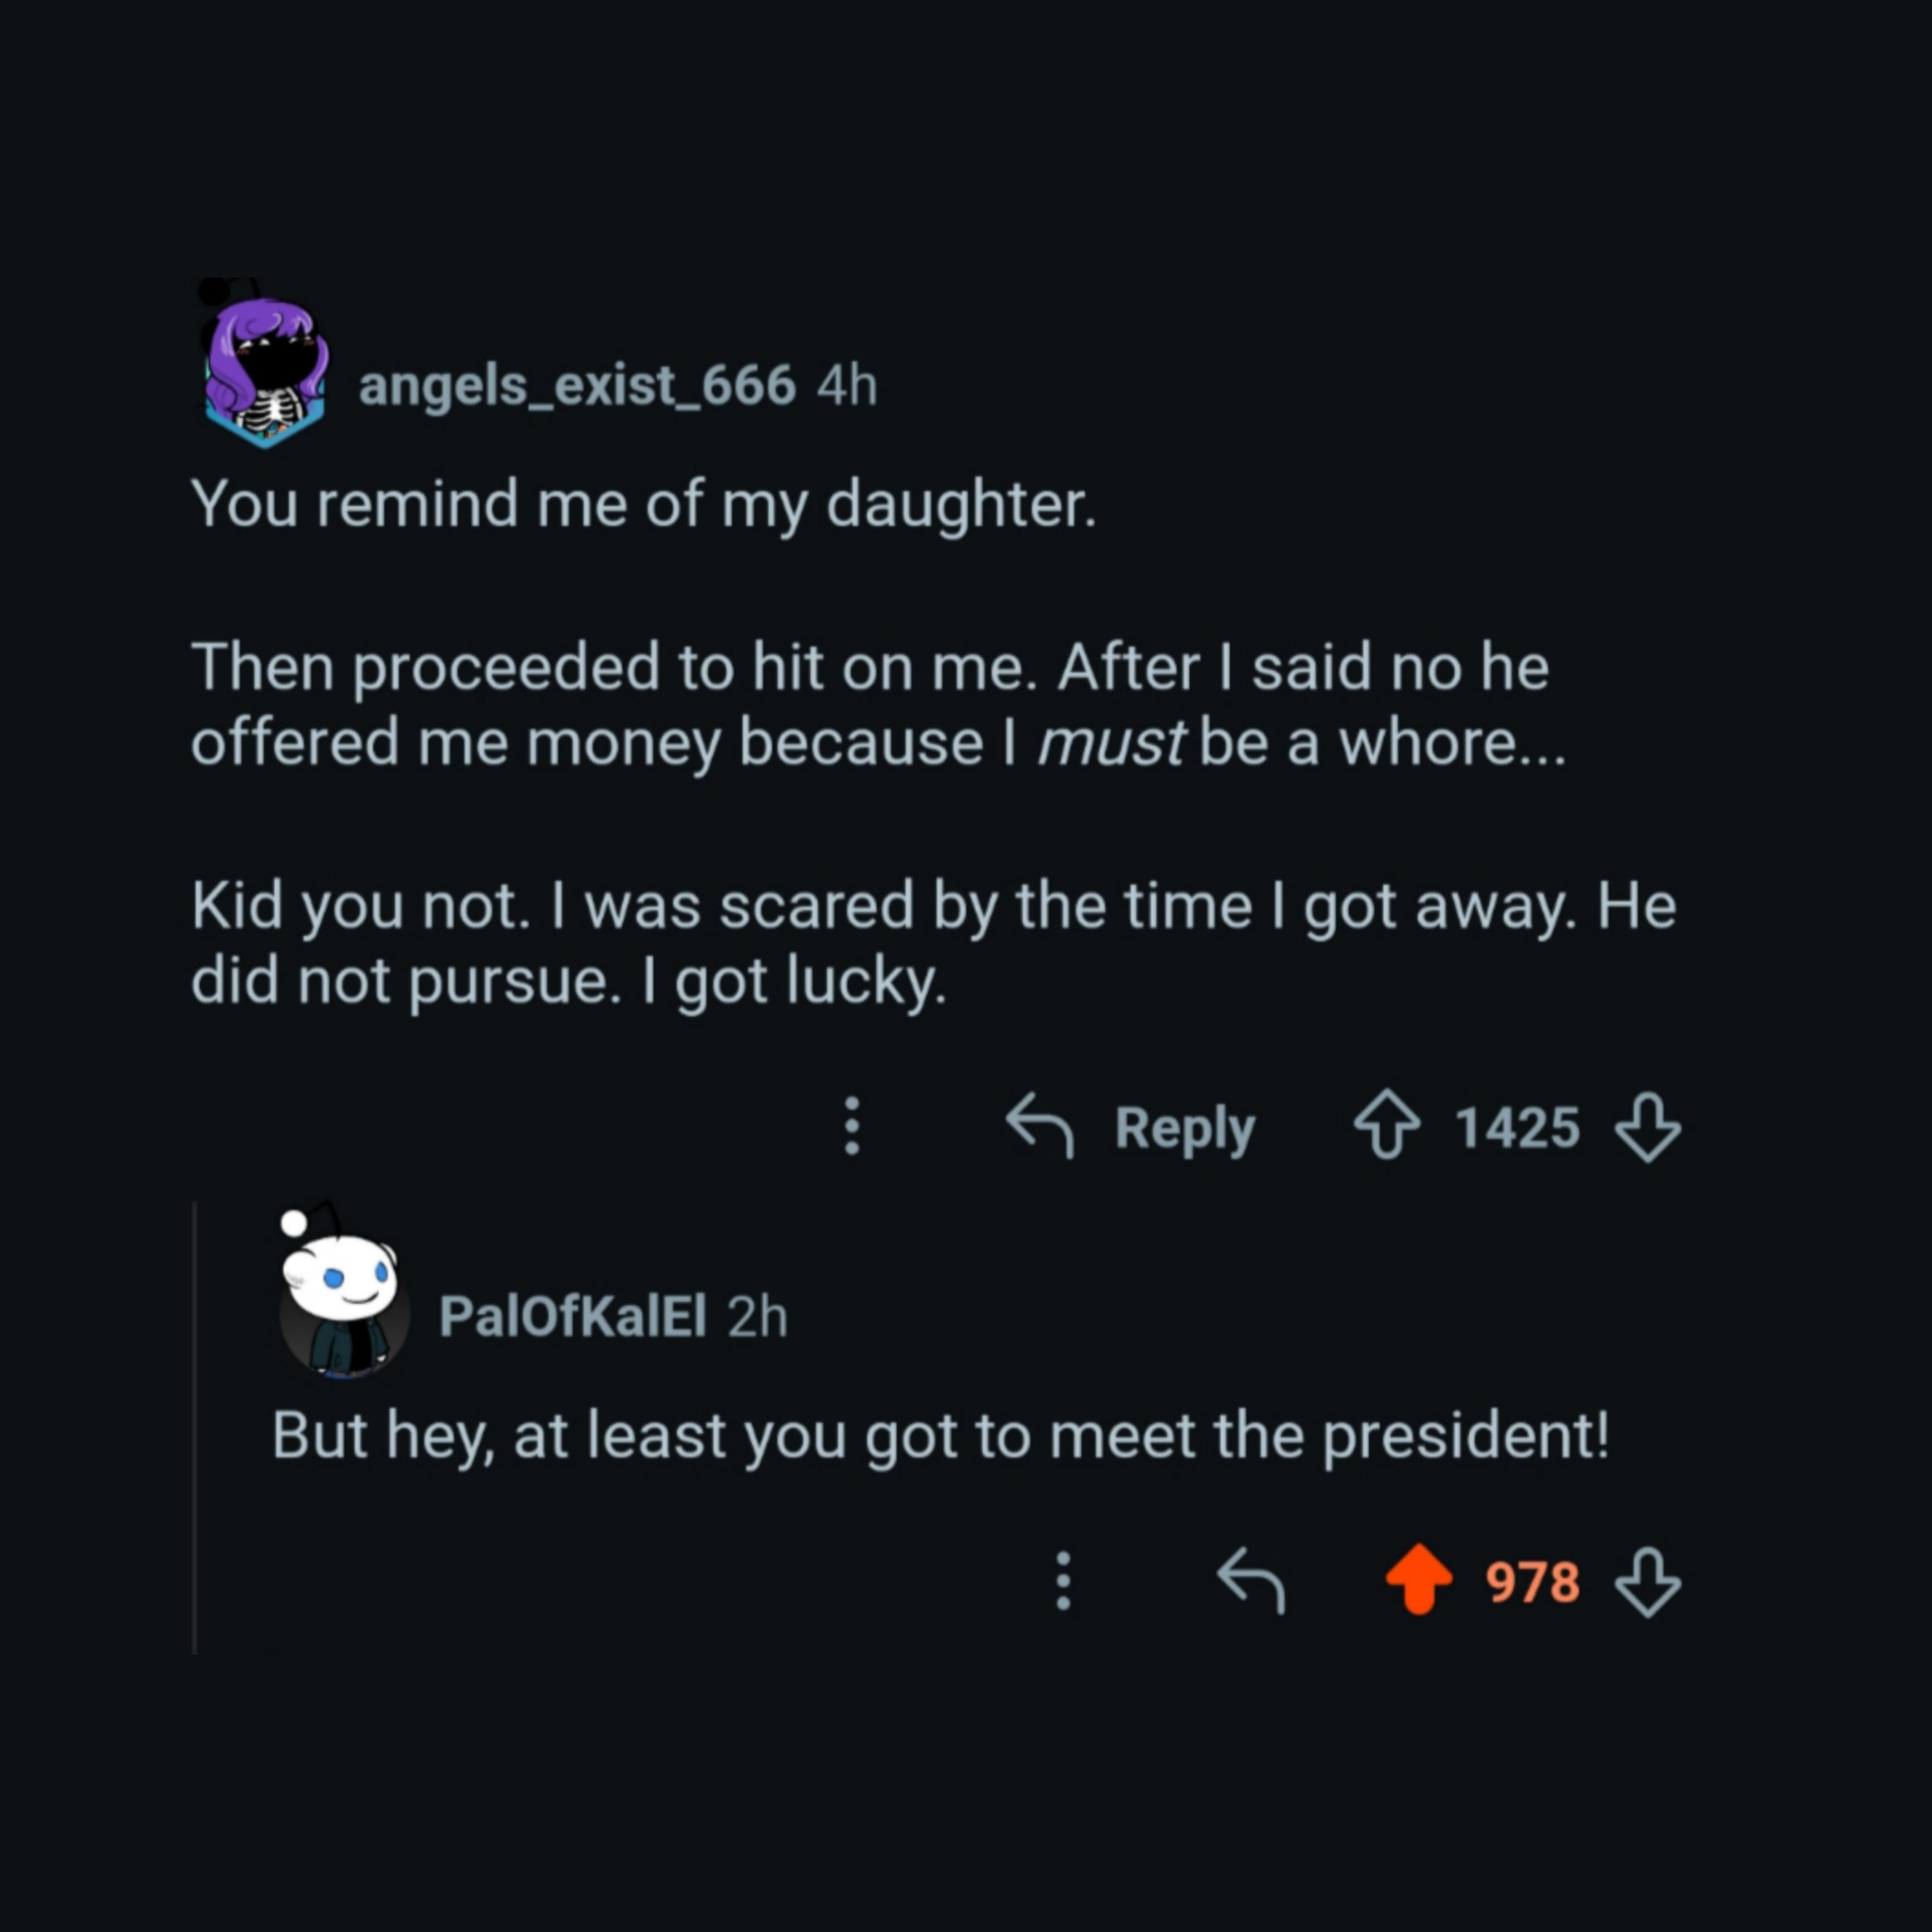Visit the PalOfKalEl user profile link
This screenshot has width=1932, height=1932.
[x=573, y=1316]
